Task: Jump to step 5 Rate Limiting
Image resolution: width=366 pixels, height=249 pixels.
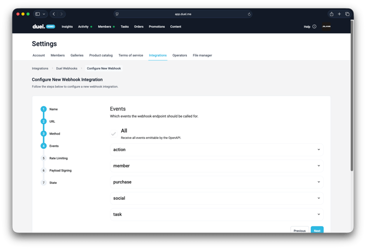Action: pyautogui.click(x=58, y=158)
